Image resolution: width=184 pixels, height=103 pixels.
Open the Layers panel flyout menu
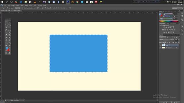[x=179, y=35]
